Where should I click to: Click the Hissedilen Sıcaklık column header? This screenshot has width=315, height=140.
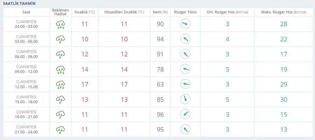124,12
